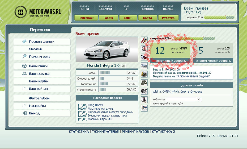This screenshot has height=149, width=247.
Task: Open friend Снег в Сумраке's profile
Action: tap(191, 92)
